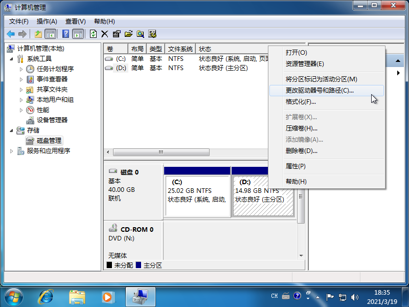Select the (D:) volume row in list
Image resolution: width=409 pixels, height=307 pixels.
(186, 68)
